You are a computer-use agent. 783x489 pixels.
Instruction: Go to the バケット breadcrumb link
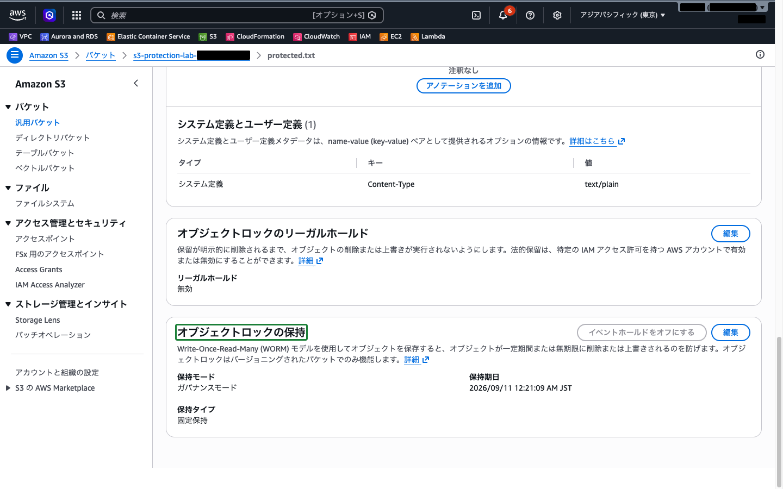click(x=101, y=55)
